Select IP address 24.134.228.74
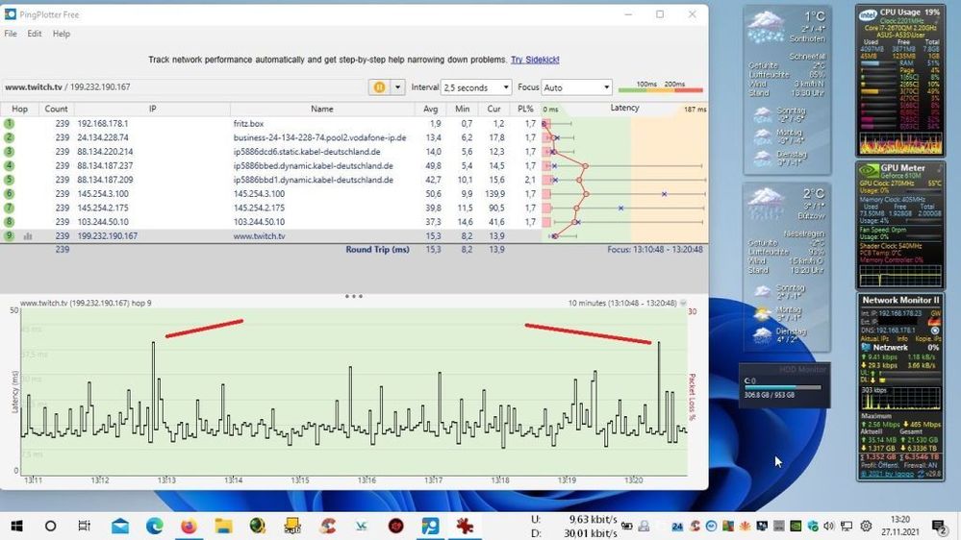Screen dimensions: 961x540 (x=103, y=137)
